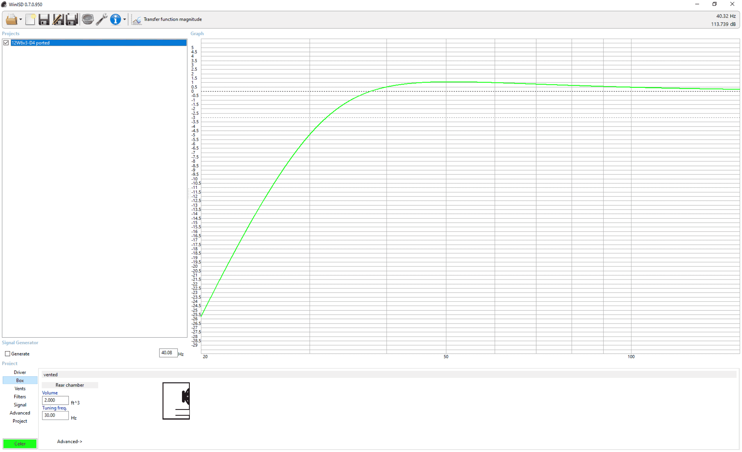Screen dimensions: 742x452
Task: Click the Volume input field
Action: 55,400
